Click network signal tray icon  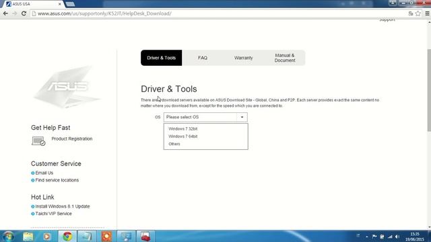390,236
